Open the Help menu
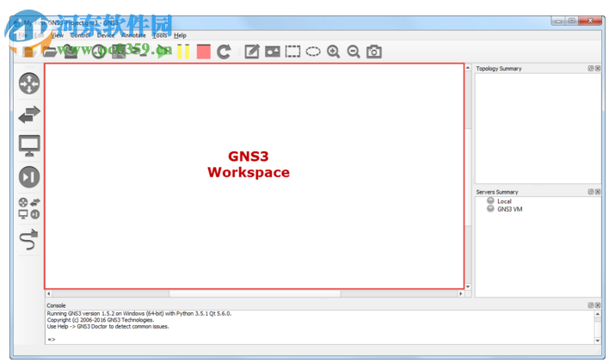This screenshot has width=615, height=363. tap(180, 35)
